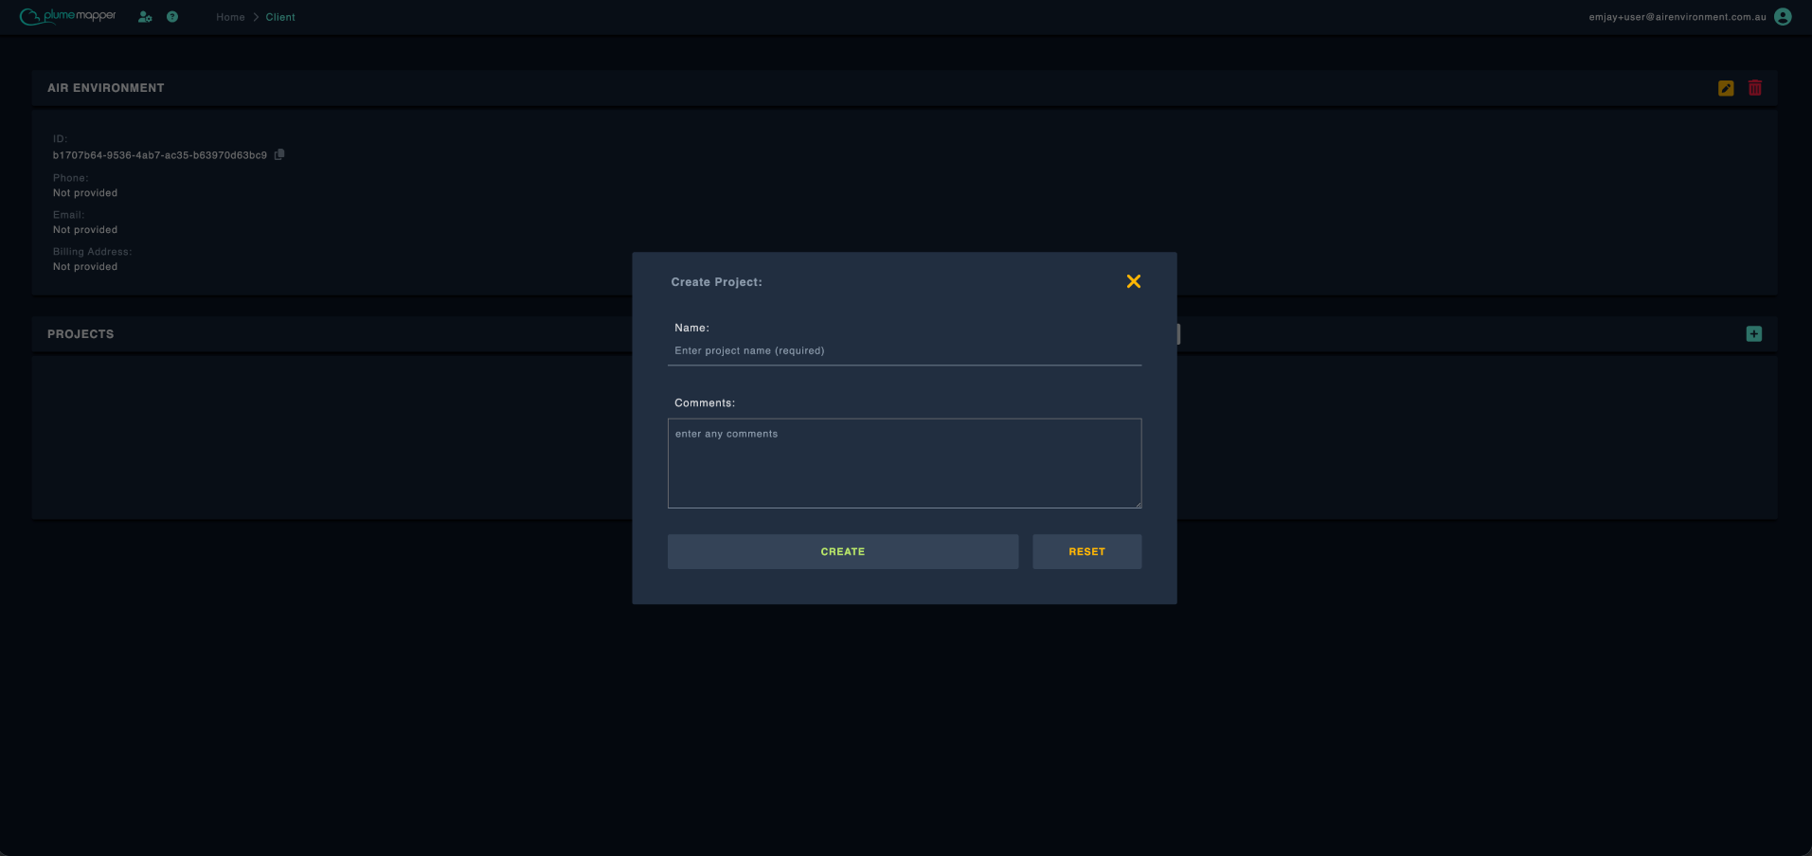Viewport: 1812px width, 856px height.
Task: Edit the Air Environment client
Action: pos(1726,88)
